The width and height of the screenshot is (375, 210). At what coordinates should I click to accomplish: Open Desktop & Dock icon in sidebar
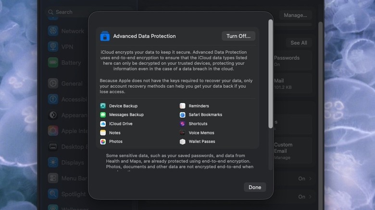[x=53, y=147]
